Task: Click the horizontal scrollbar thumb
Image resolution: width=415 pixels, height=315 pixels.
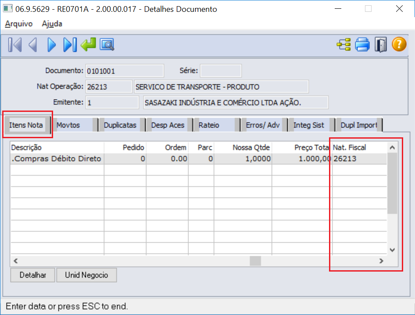Action: point(255,261)
